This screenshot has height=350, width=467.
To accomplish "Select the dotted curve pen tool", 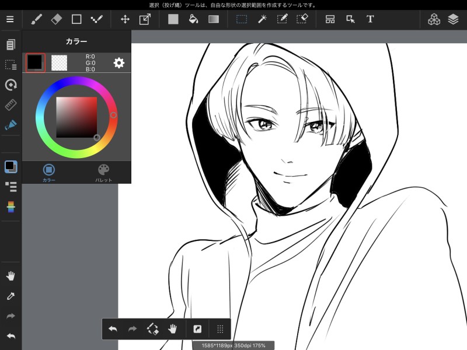I will tap(96, 19).
